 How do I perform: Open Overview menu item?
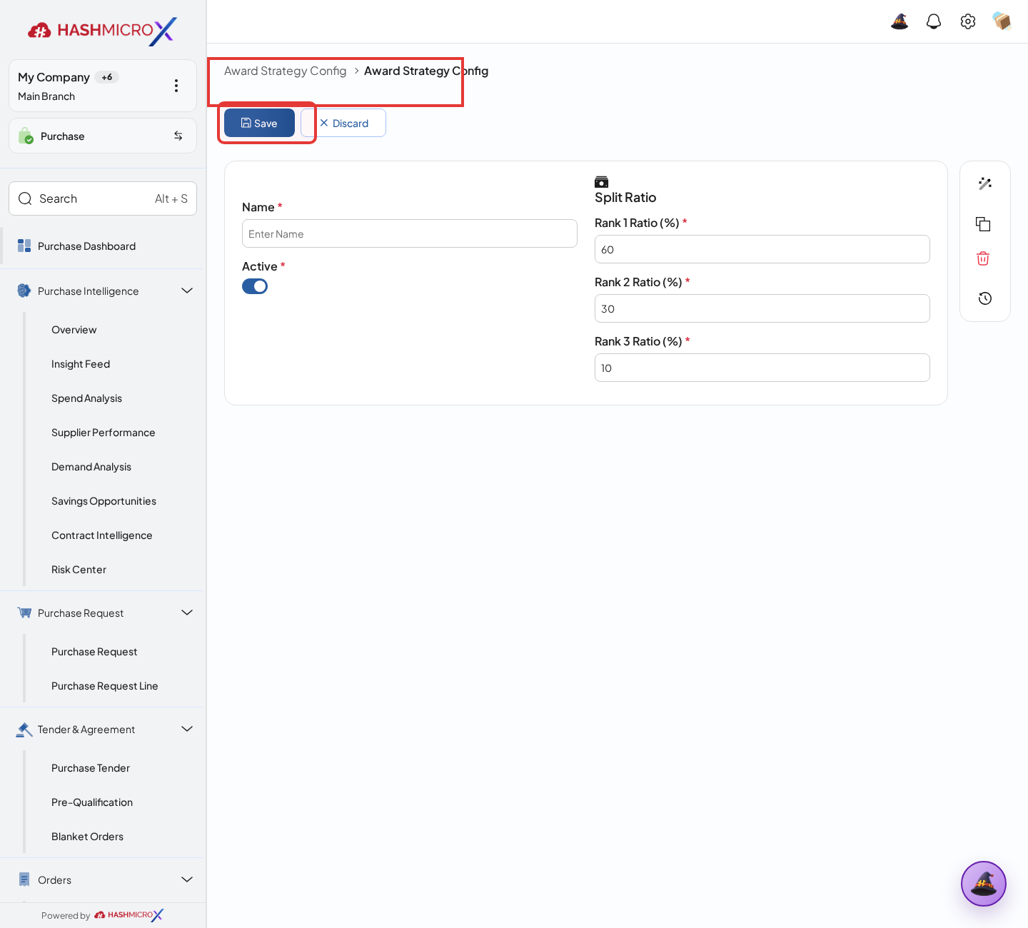pyautogui.click(x=74, y=330)
